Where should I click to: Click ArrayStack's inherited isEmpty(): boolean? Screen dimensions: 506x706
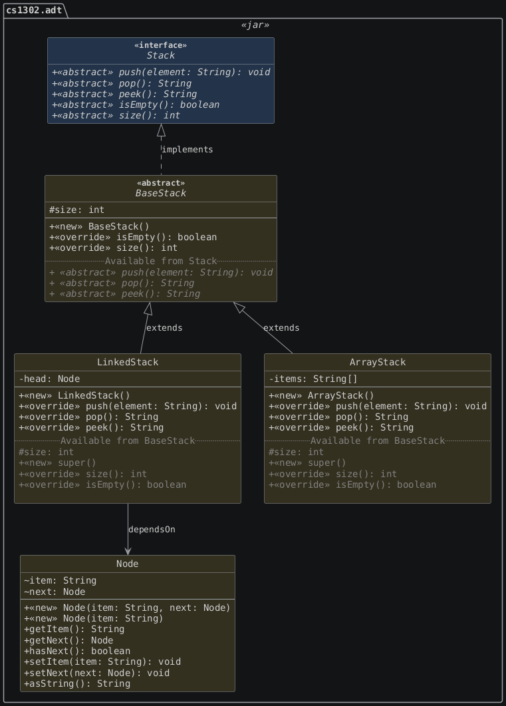(352, 484)
